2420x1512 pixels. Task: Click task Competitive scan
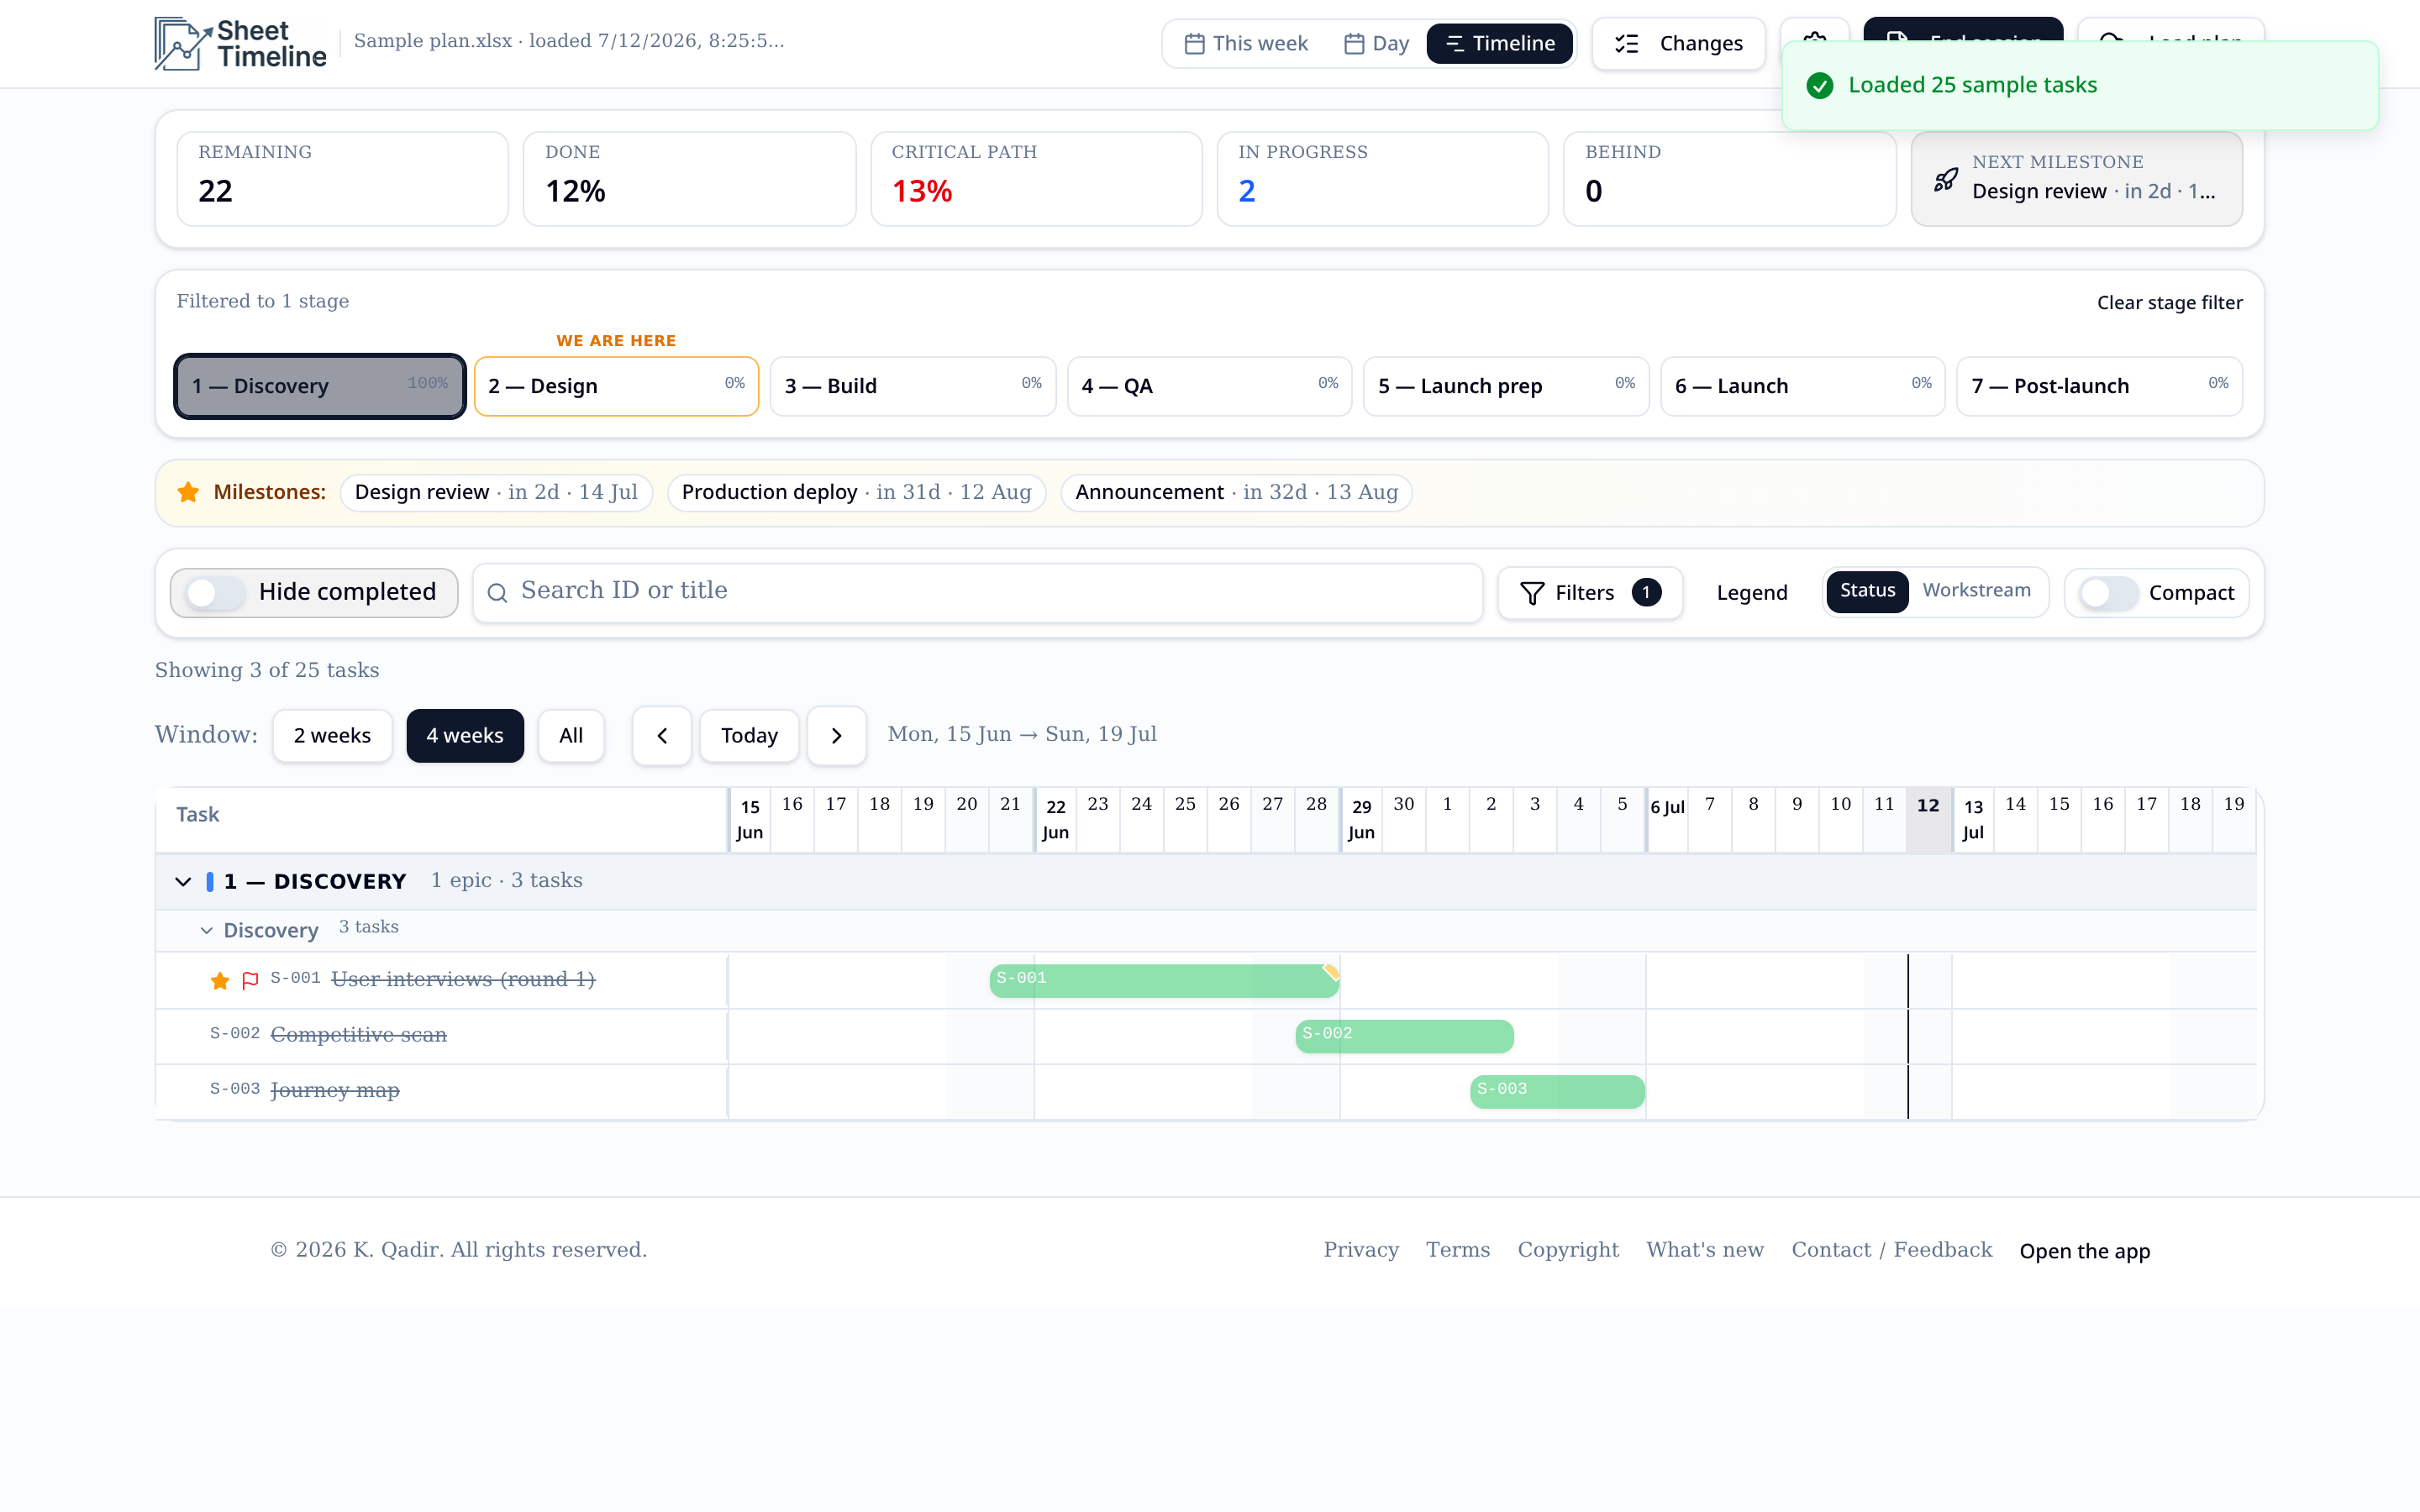click(358, 1035)
